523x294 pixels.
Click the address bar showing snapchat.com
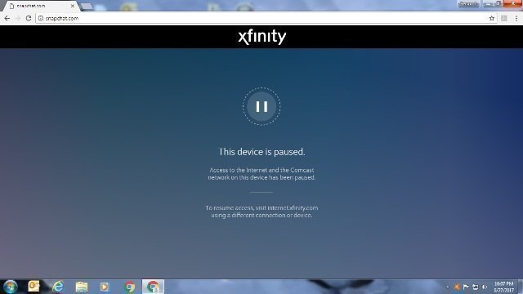coord(266,18)
